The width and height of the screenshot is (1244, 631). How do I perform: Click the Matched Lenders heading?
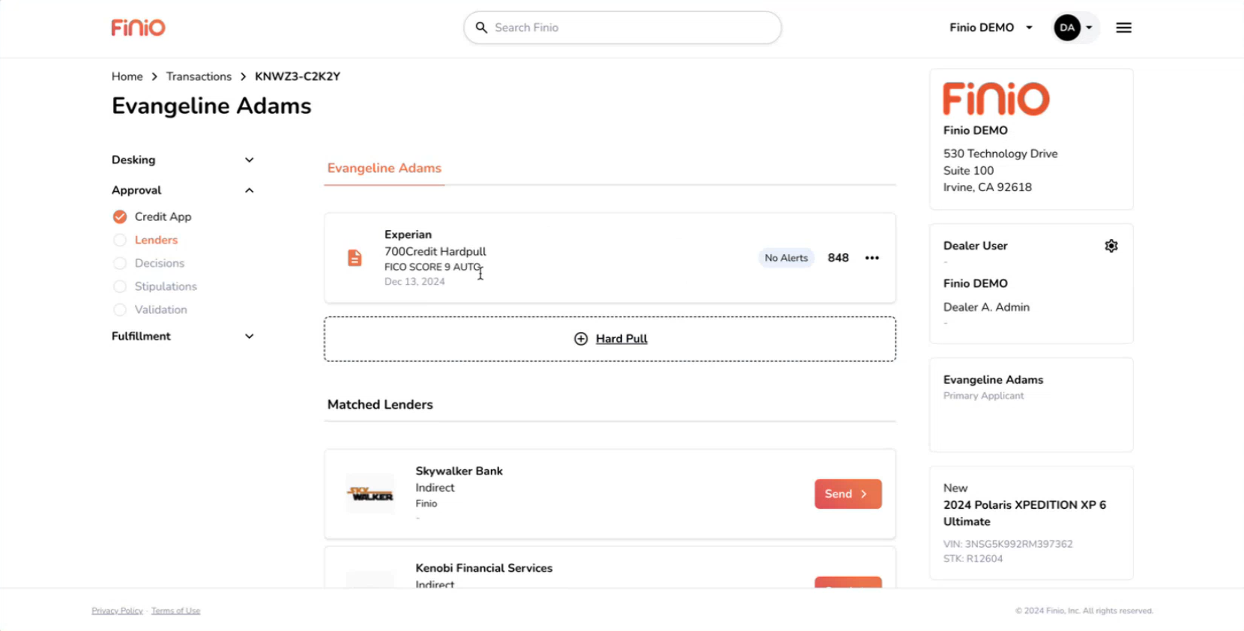point(380,405)
